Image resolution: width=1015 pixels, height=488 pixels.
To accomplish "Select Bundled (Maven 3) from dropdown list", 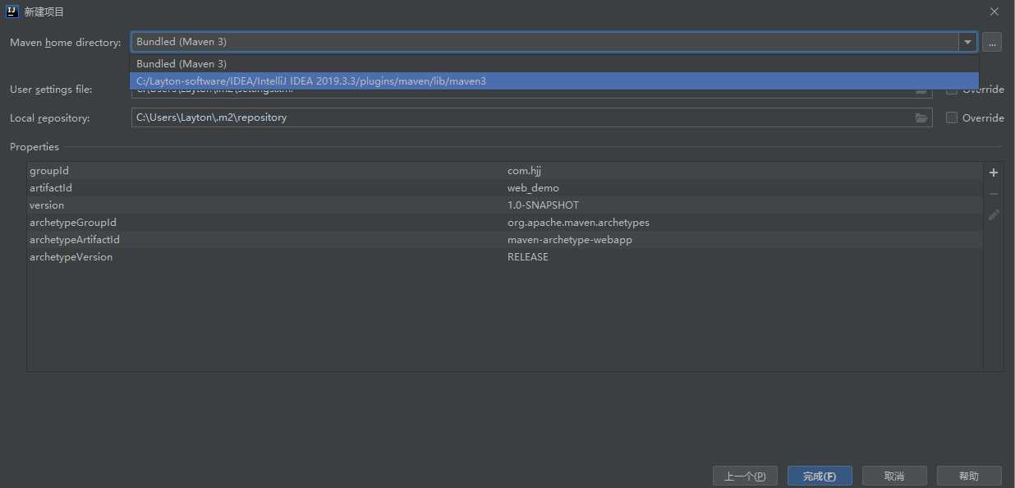I will tap(554, 63).
